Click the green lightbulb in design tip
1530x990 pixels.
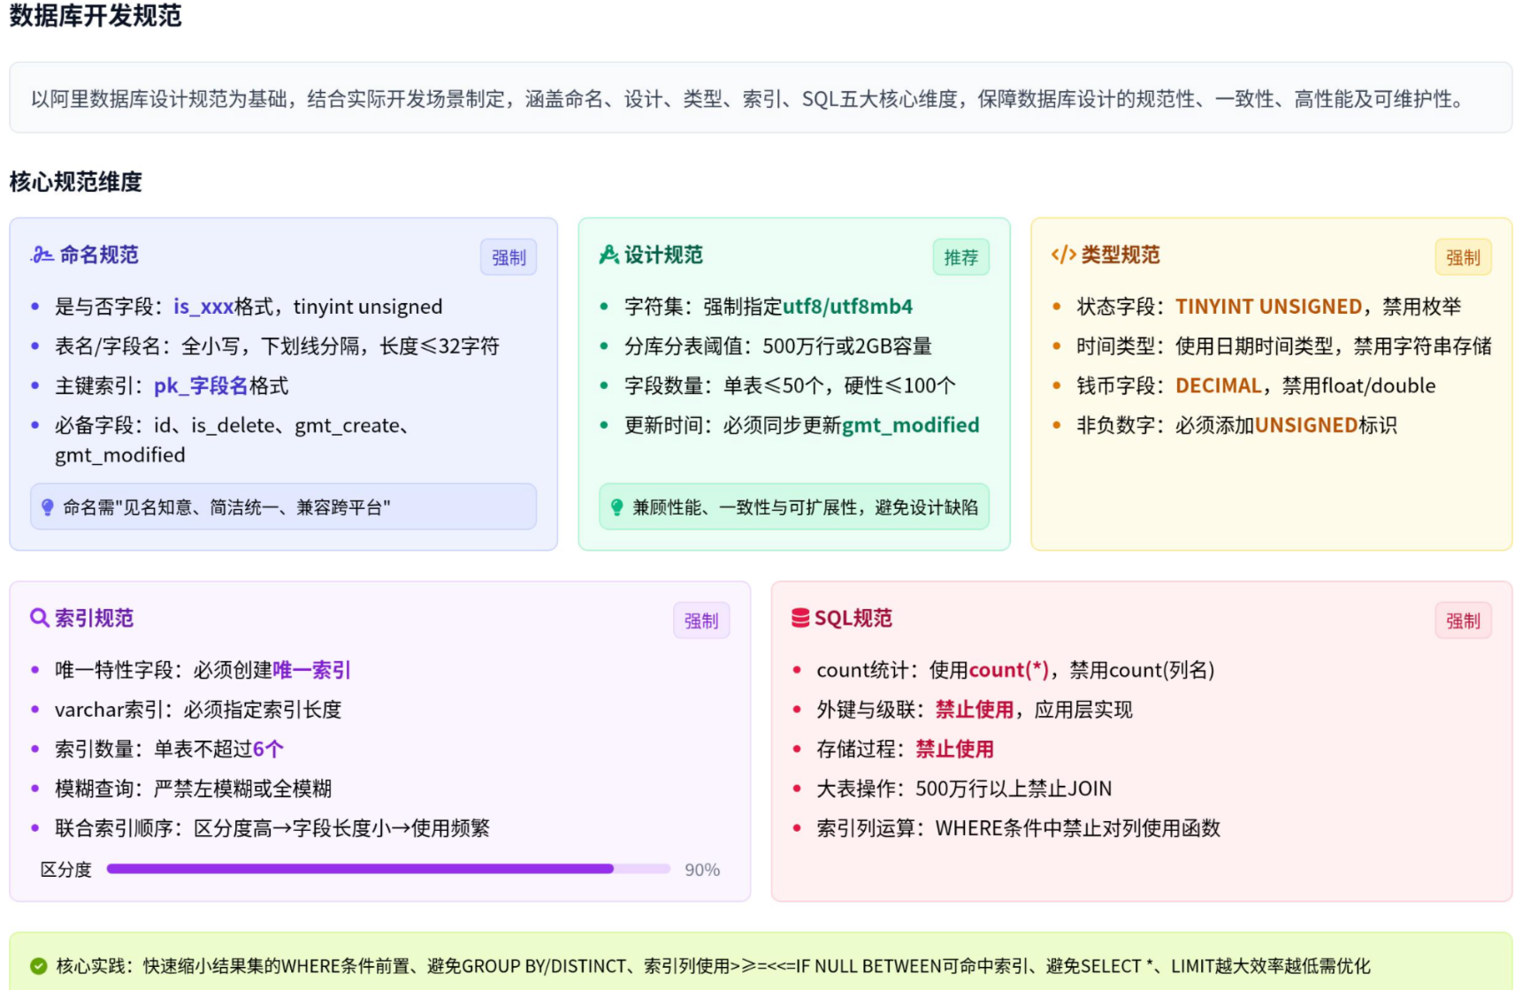pyautogui.click(x=616, y=507)
